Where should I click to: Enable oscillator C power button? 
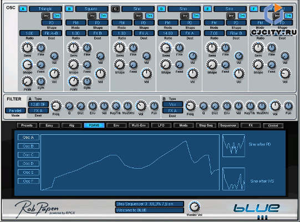click(115, 9)
